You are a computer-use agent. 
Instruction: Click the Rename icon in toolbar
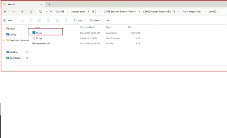tap(48, 20)
